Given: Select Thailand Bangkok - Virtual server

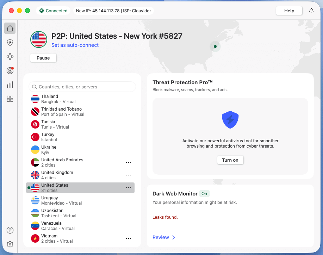Looking at the screenshot, I should pos(80,99).
